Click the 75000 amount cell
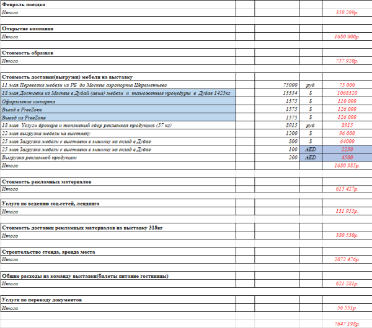Screen dimensions: 372x328 point(290,84)
